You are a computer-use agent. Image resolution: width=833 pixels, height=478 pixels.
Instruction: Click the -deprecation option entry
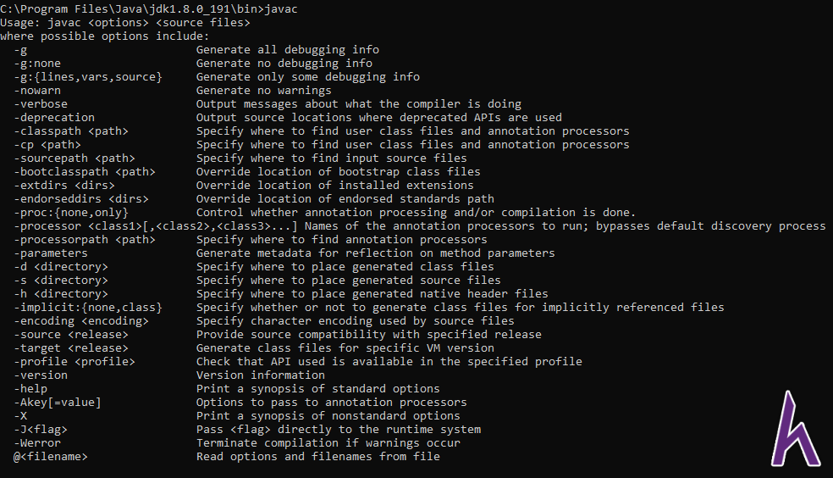(x=54, y=118)
